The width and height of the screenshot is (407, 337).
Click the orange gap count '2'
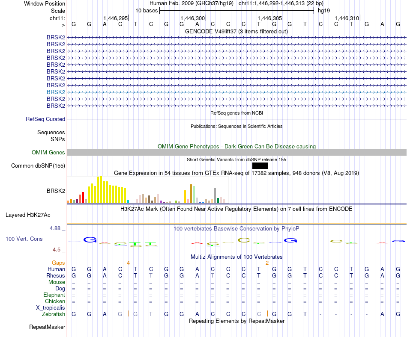tap(267, 263)
